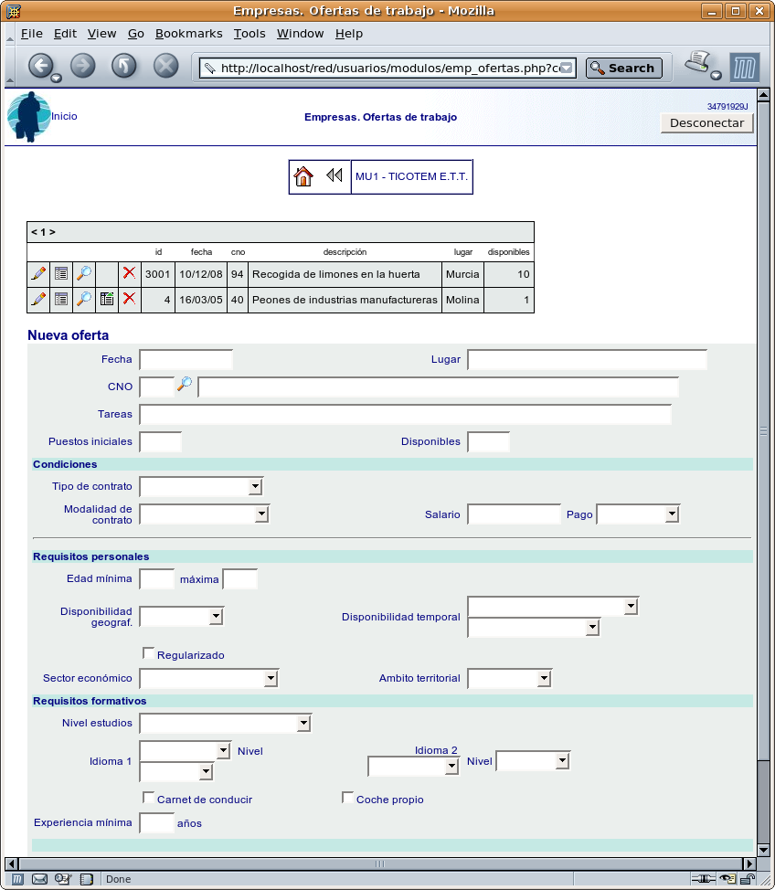Open the Disponibilidad geograf. dropdown
Image resolution: width=775 pixels, height=890 pixels.
tap(182, 617)
